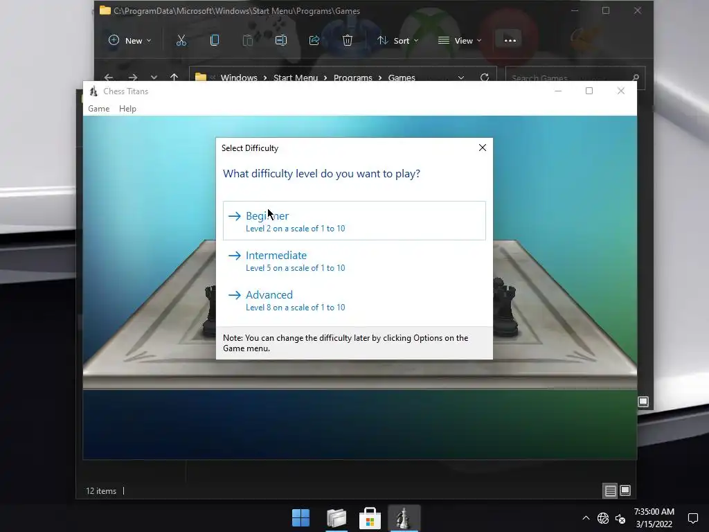
Task: Close the Select Difficulty dialog
Action: [483, 148]
